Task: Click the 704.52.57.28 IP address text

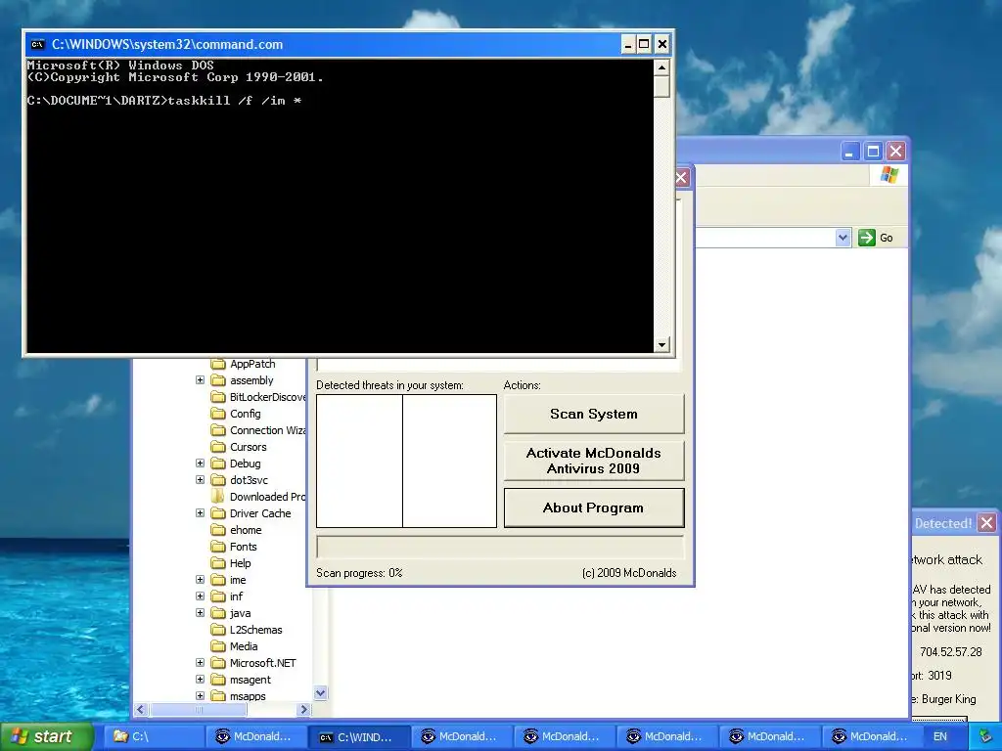Action: click(x=951, y=652)
